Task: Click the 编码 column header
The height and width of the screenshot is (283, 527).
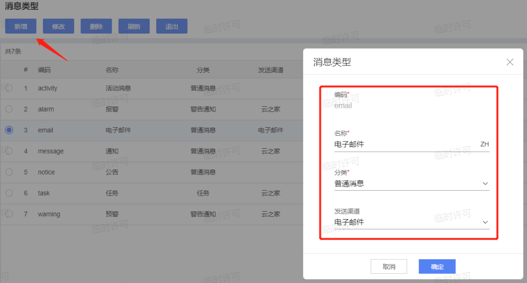Action: [x=44, y=70]
